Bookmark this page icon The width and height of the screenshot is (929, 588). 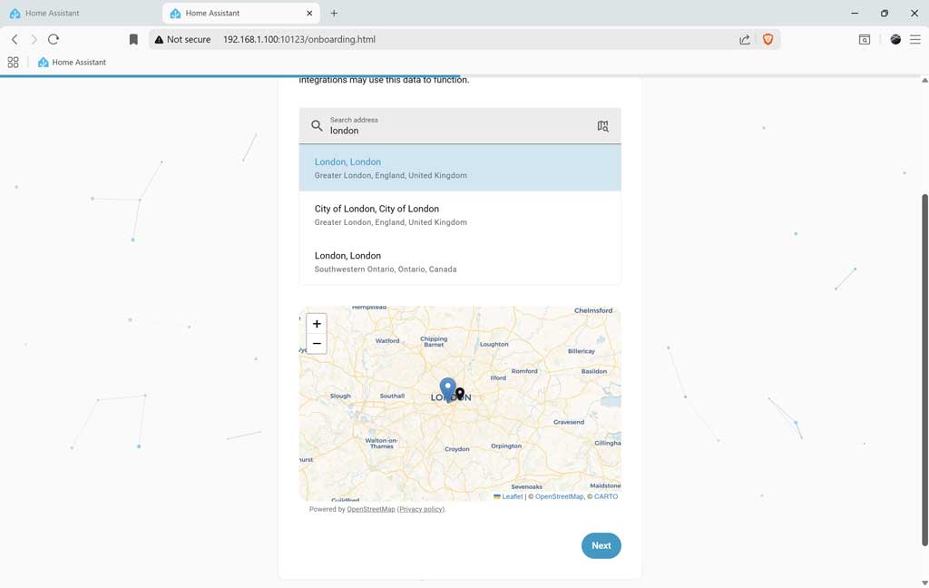point(133,39)
